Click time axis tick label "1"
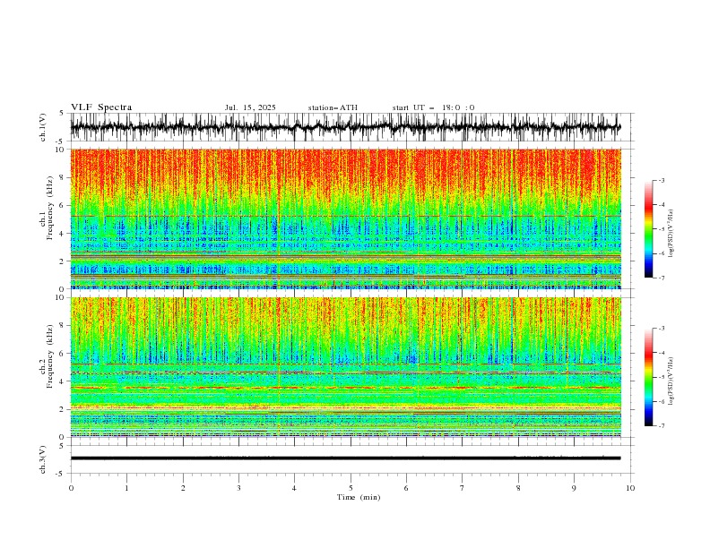710x548 pixels. pos(126,488)
